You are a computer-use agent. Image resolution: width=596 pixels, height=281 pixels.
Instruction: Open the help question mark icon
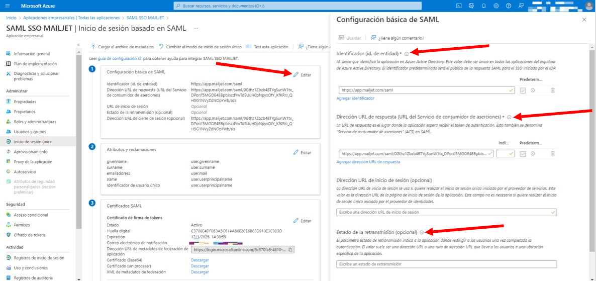(x=509, y=6)
